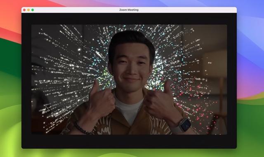Image resolution: width=264 pixels, height=157 pixels.
Task: Enter full screen with the green button
Action: [33, 10]
